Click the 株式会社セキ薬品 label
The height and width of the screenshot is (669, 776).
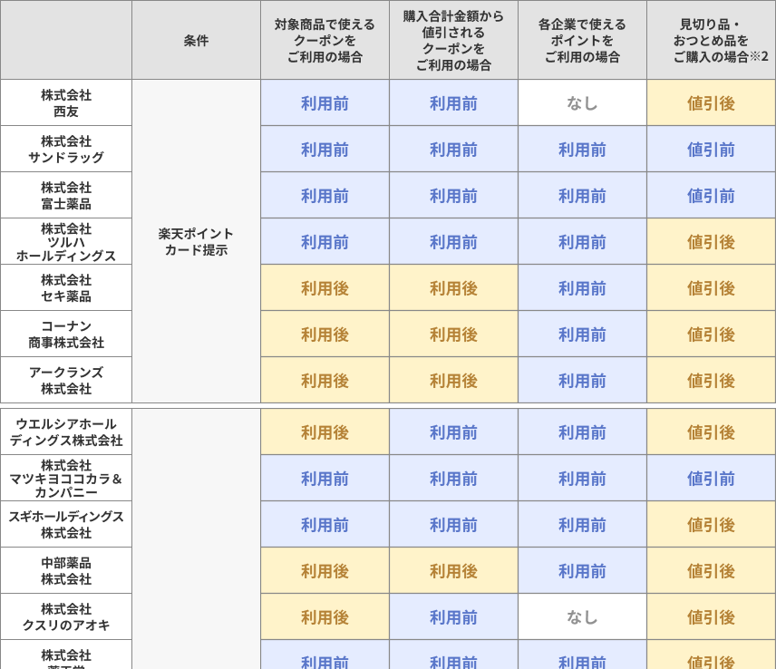[65, 286]
